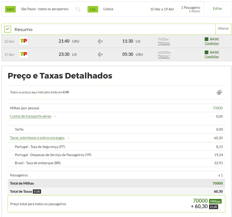This screenshot has width=232, height=217.
Task: Open flight number TP0087 details
Action: [164, 57]
